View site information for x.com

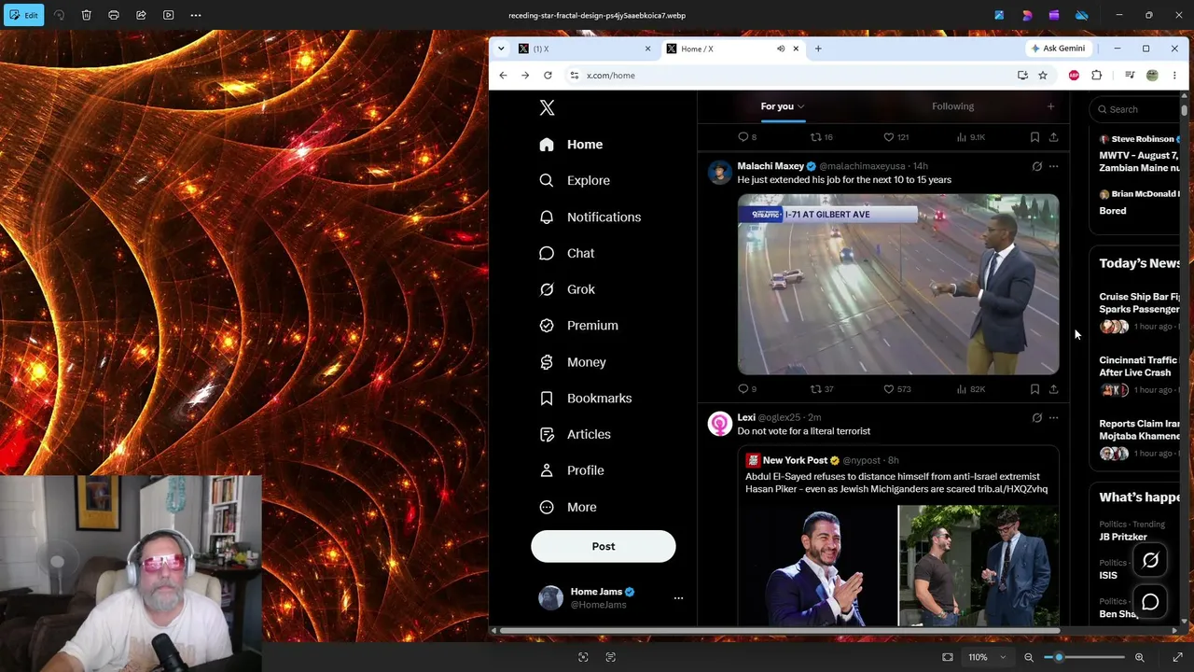575,76
